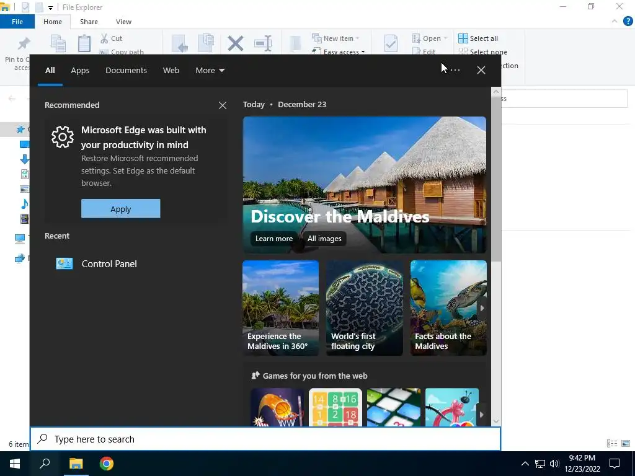Click the taskbar Search icon
Viewport: 635px width, 476px height.
45,464
